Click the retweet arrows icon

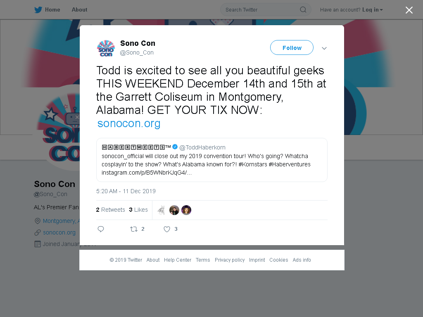[x=134, y=229]
